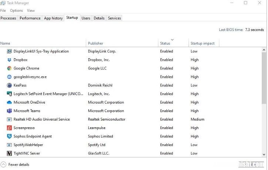Open the App history tab

tap(53, 18)
